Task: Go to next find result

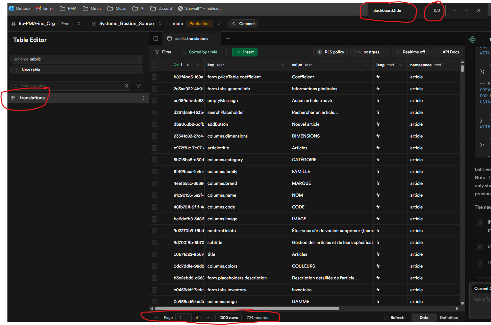Action: pos(467,10)
